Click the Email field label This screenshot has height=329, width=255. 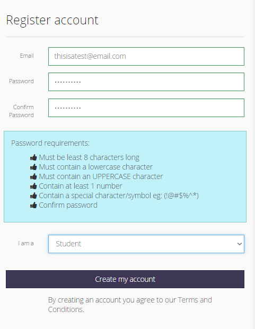[27, 56]
